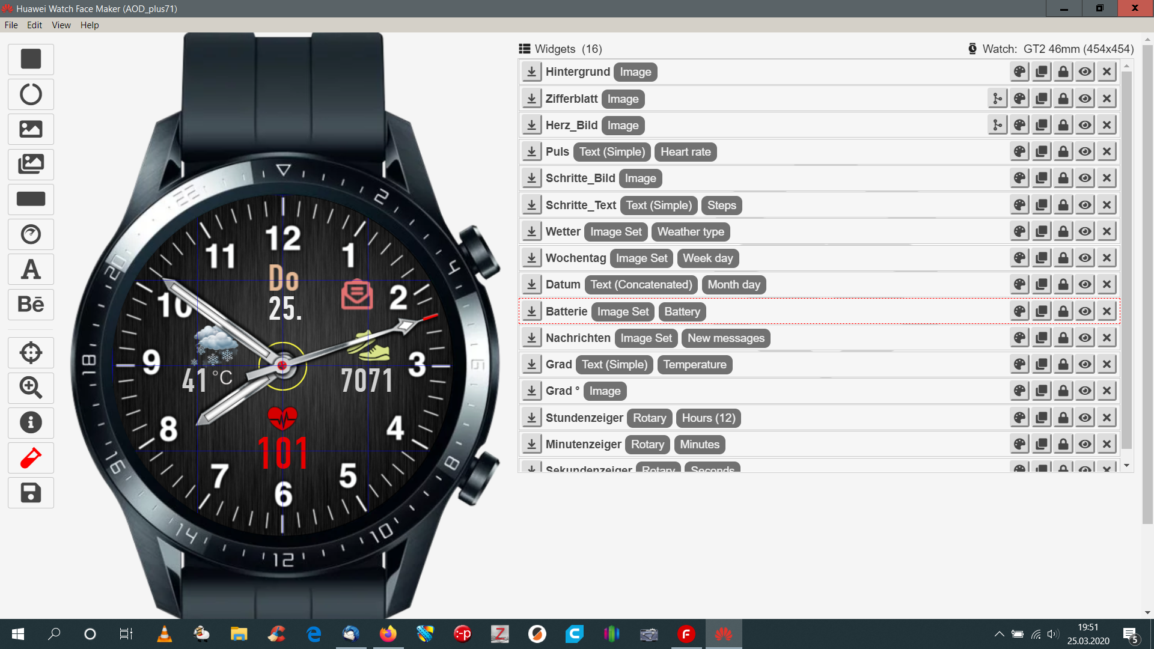Expand the Hintergrund widget row

pyautogui.click(x=531, y=72)
